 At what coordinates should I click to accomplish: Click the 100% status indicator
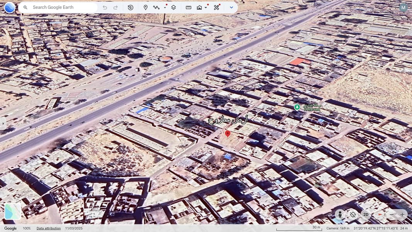click(x=27, y=228)
